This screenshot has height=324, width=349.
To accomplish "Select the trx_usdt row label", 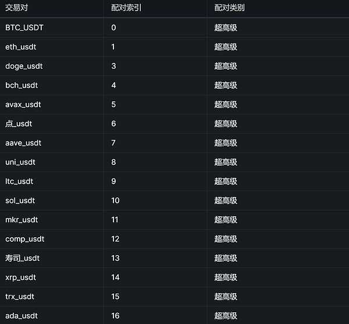I will coord(20,297).
